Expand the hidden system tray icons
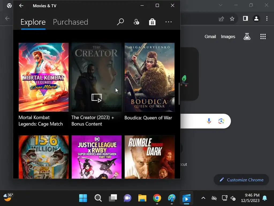Viewport: 274px width, 206px height. [x=203, y=198]
